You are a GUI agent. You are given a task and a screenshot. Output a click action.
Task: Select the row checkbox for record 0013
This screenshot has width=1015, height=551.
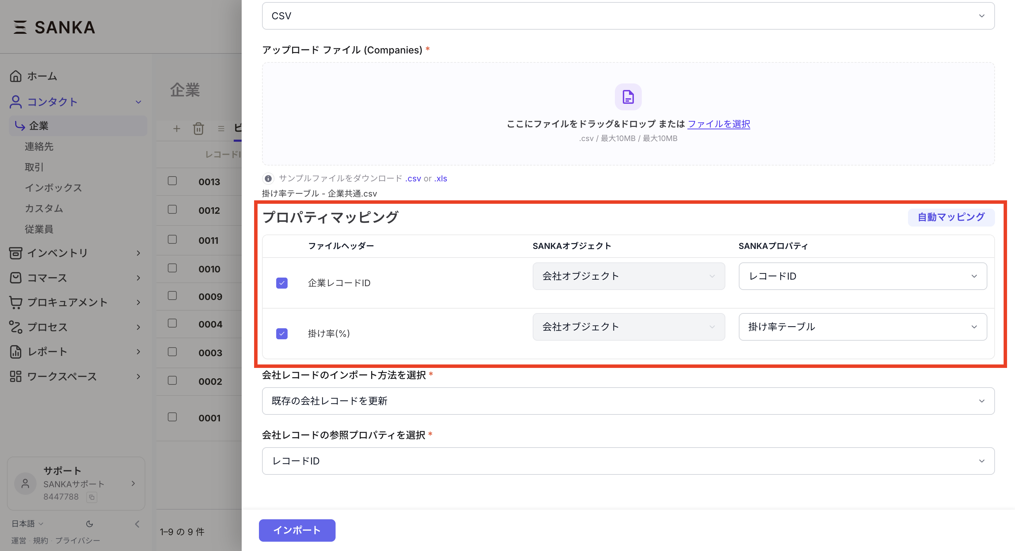(x=172, y=181)
